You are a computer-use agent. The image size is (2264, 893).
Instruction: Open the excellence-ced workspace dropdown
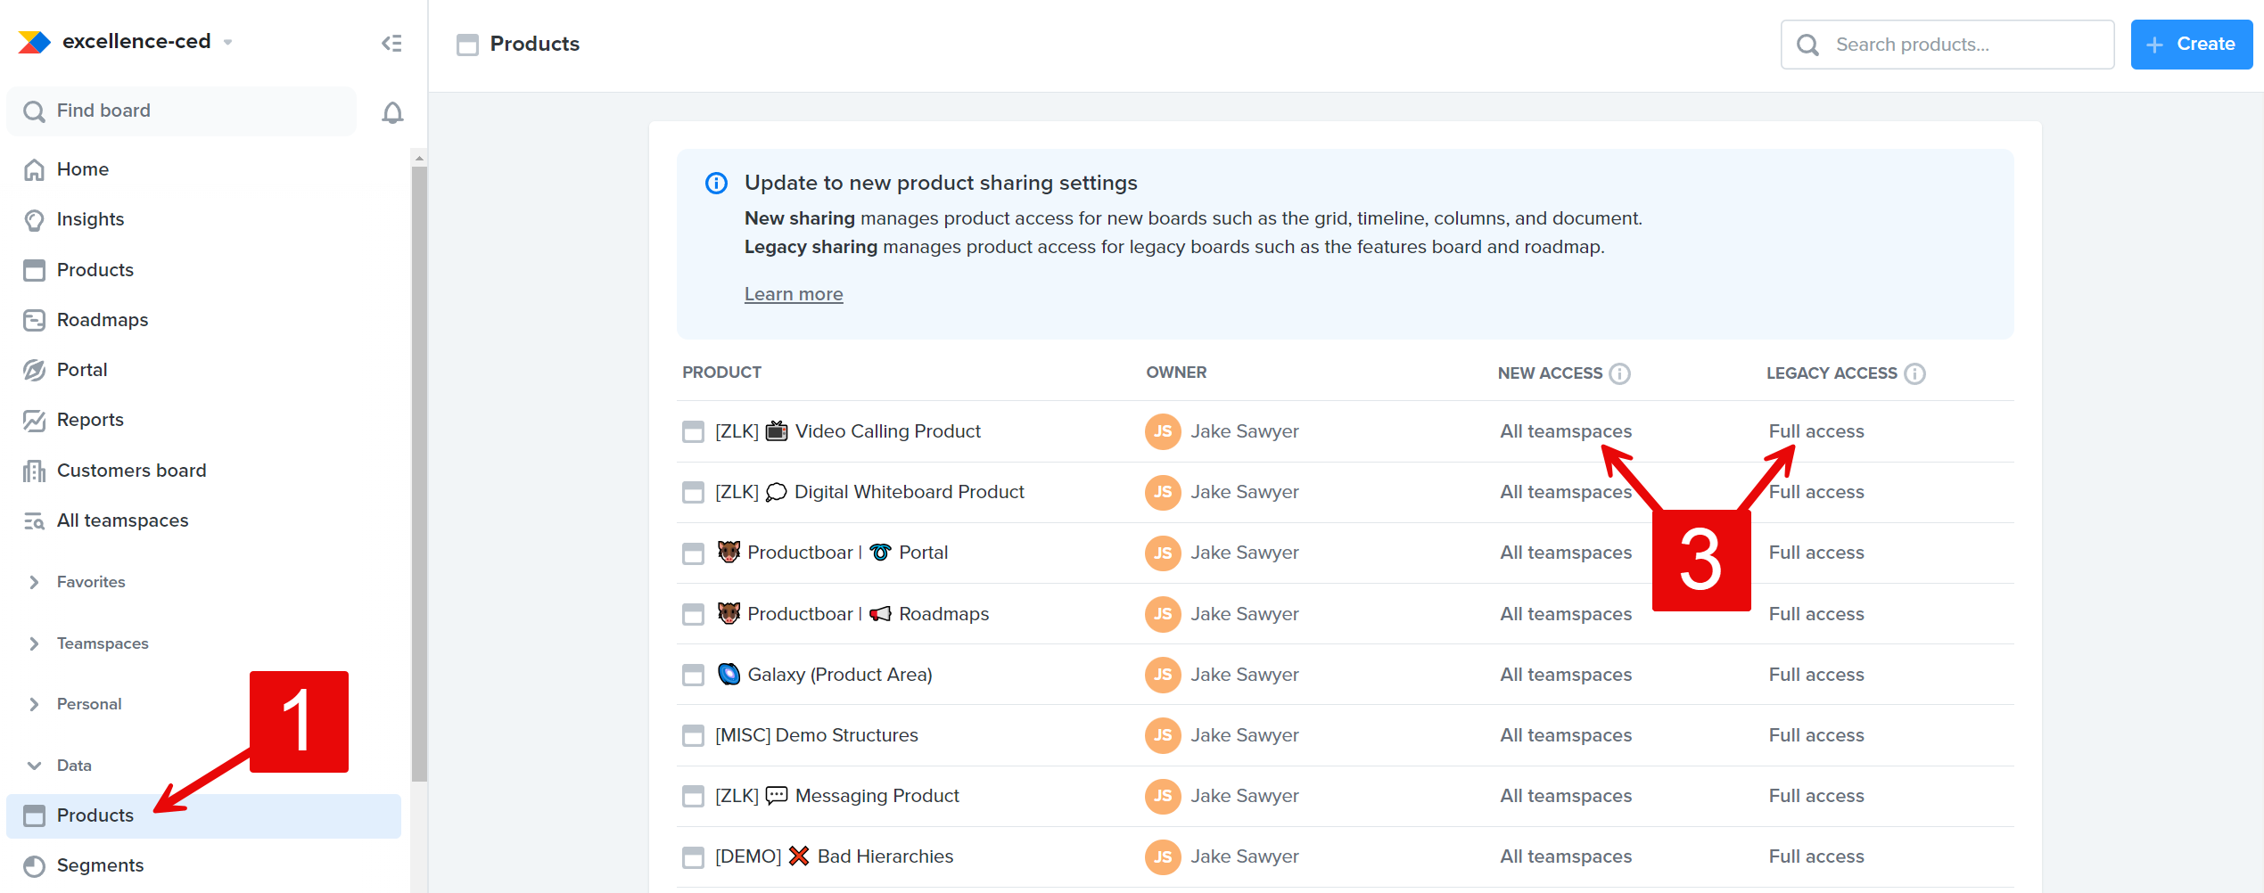coord(227,41)
